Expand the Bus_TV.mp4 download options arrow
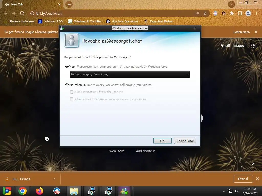The image size is (262, 196). [54, 179]
